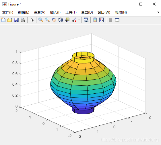Click Show Plot Tools and dock icon
The height and width of the screenshot is (145, 161).
coord(117,20)
